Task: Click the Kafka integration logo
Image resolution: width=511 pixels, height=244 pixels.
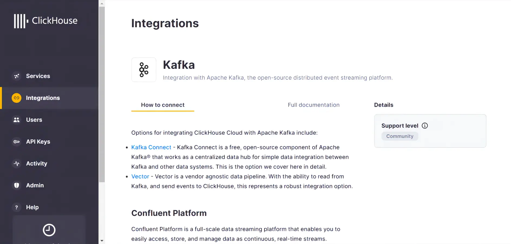Action: tap(144, 70)
